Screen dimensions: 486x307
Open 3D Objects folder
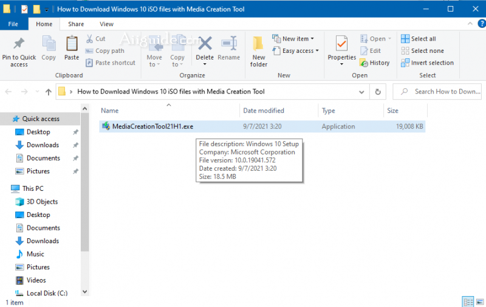click(42, 202)
